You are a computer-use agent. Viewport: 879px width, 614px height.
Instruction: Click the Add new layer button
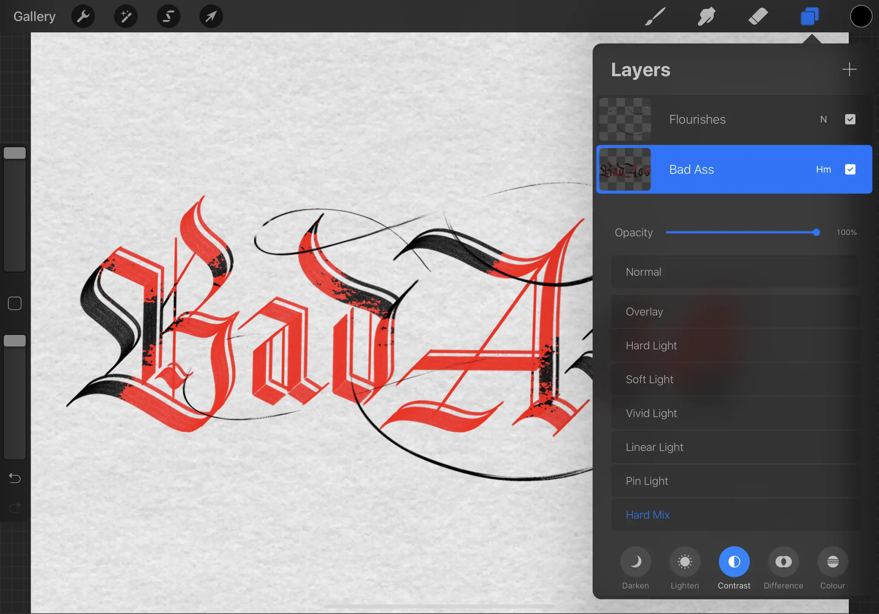(850, 69)
